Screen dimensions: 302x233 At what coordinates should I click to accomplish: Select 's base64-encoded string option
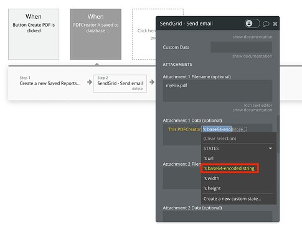(229, 168)
